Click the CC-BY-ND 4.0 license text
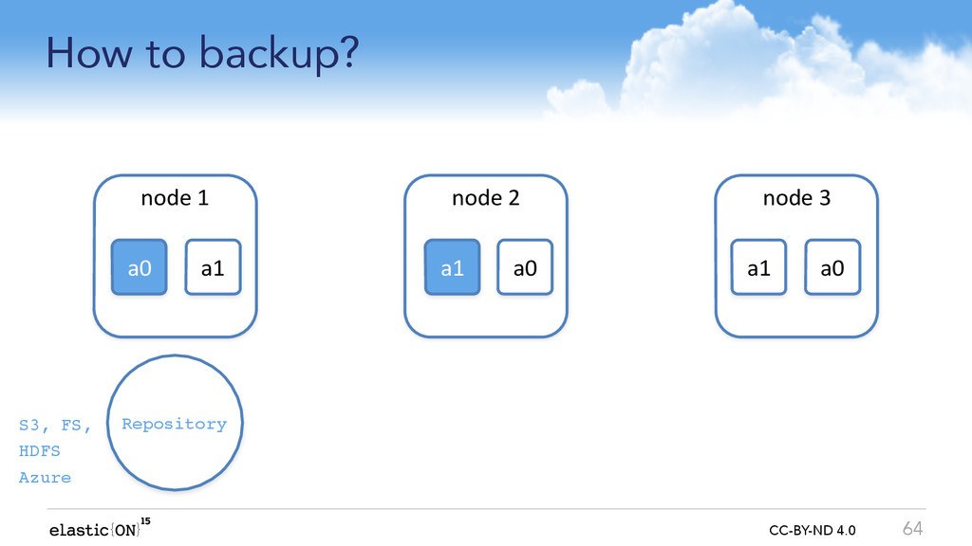This screenshot has width=972, height=546. click(x=813, y=531)
